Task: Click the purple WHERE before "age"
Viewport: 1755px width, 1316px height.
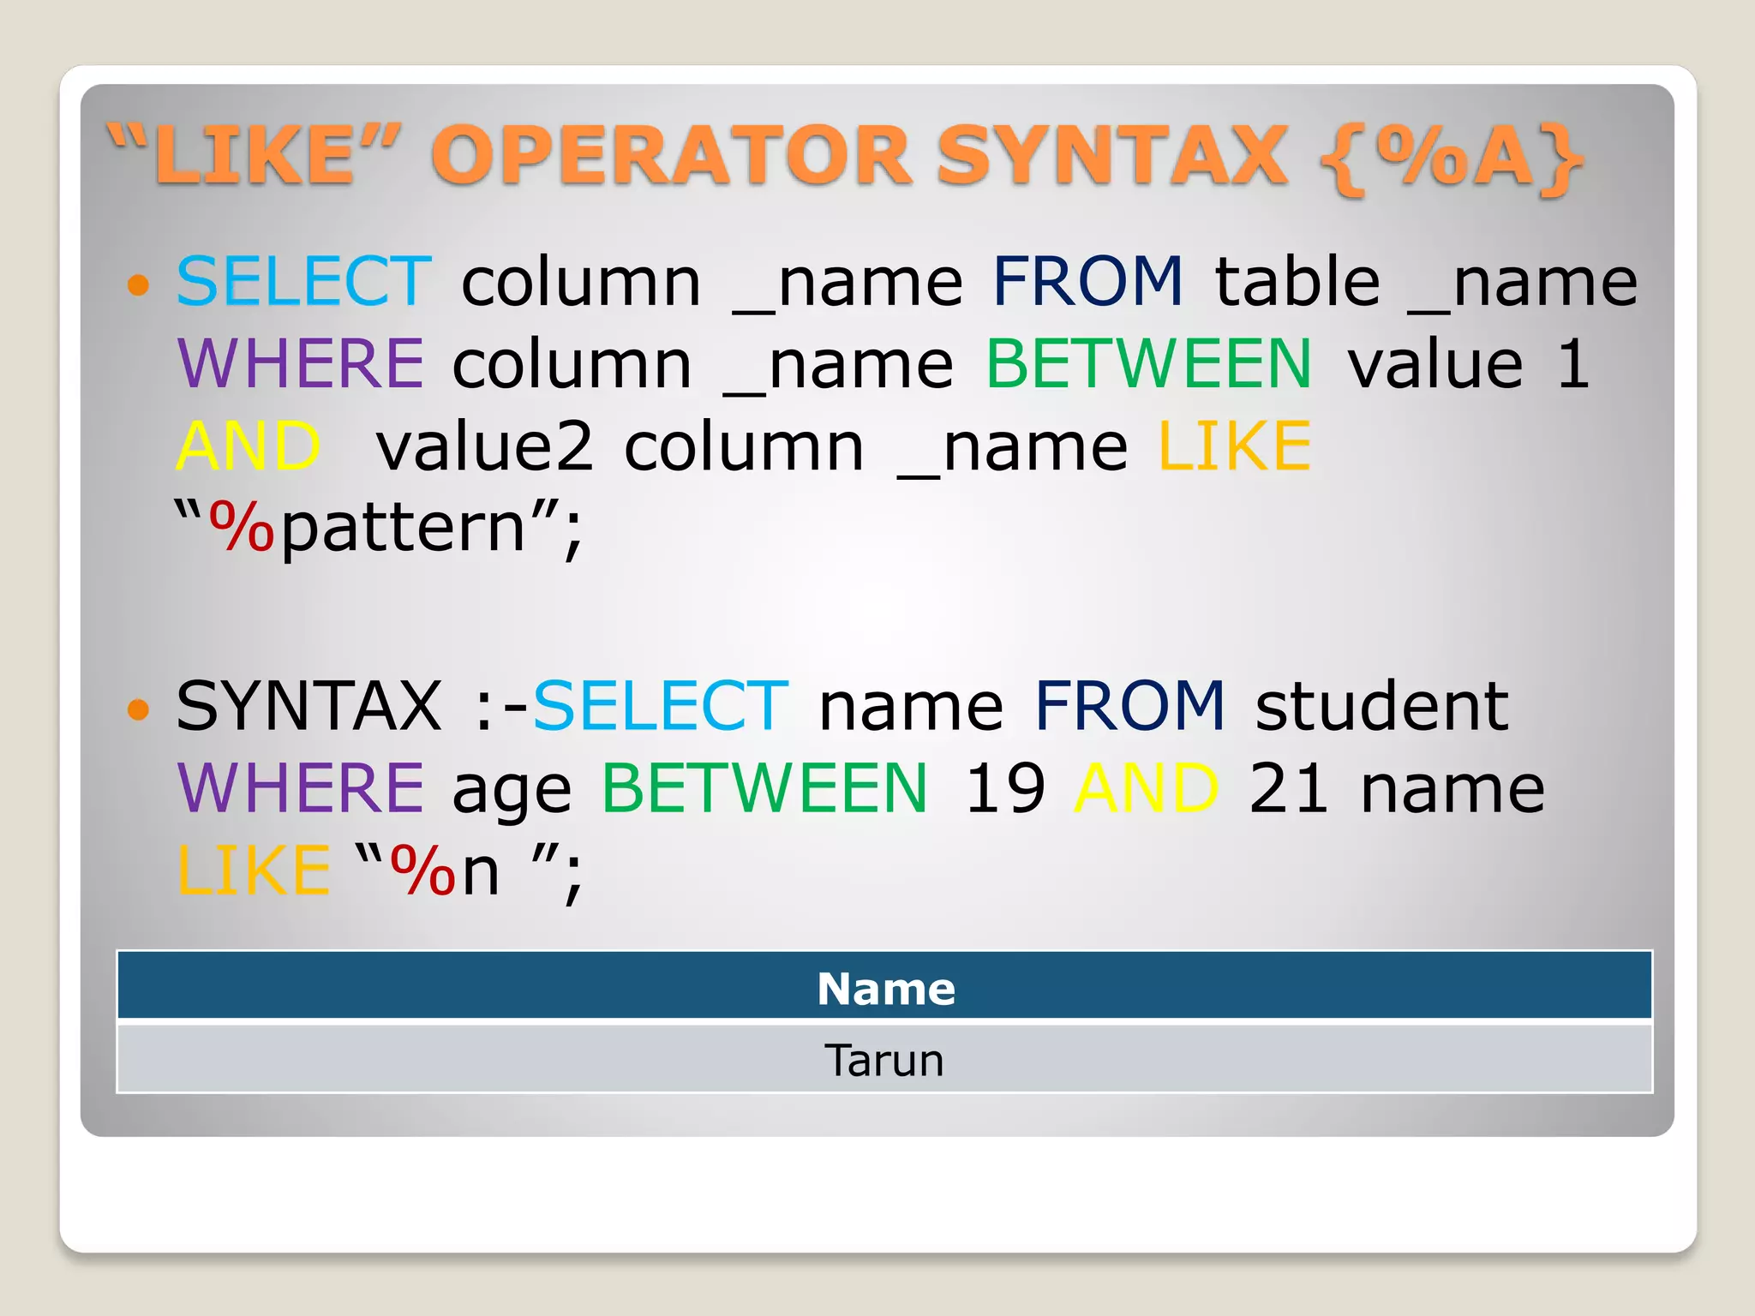Action: click(300, 788)
